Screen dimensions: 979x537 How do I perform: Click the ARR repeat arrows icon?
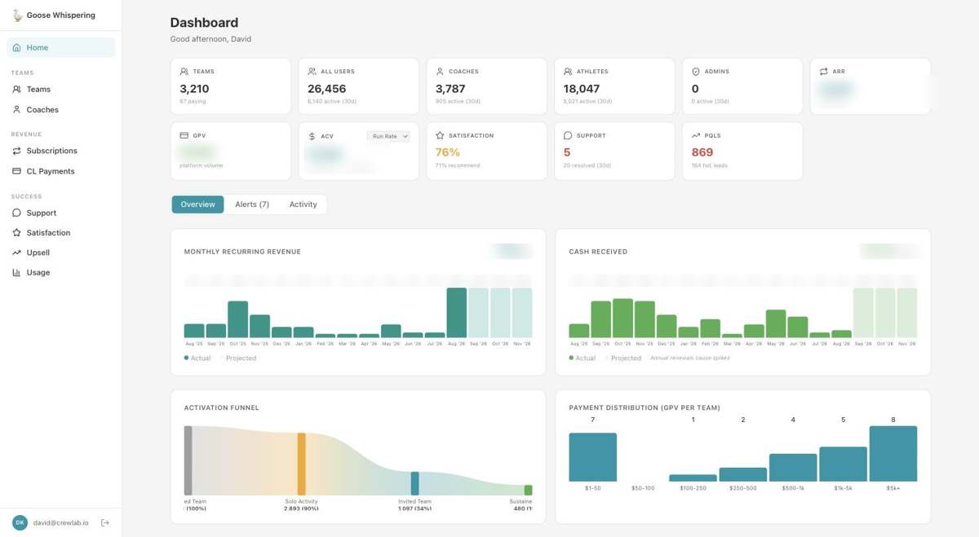pyautogui.click(x=824, y=72)
